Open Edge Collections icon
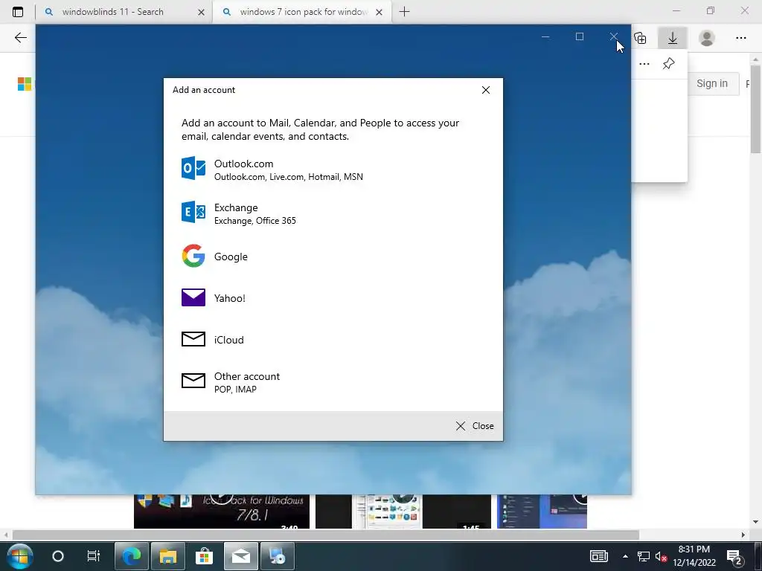Viewport: 762px width, 571px height. tap(641, 38)
